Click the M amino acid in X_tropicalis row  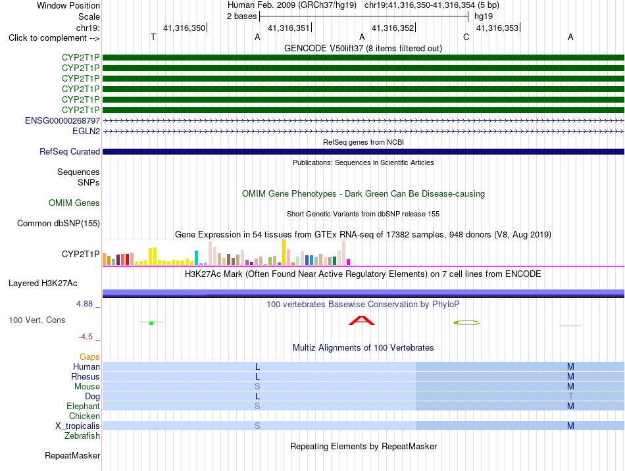coord(571,426)
